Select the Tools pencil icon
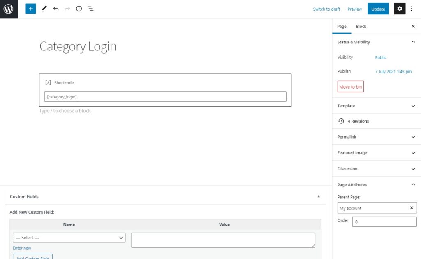This screenshot has height=259, width=421. [x=44, y=9]
